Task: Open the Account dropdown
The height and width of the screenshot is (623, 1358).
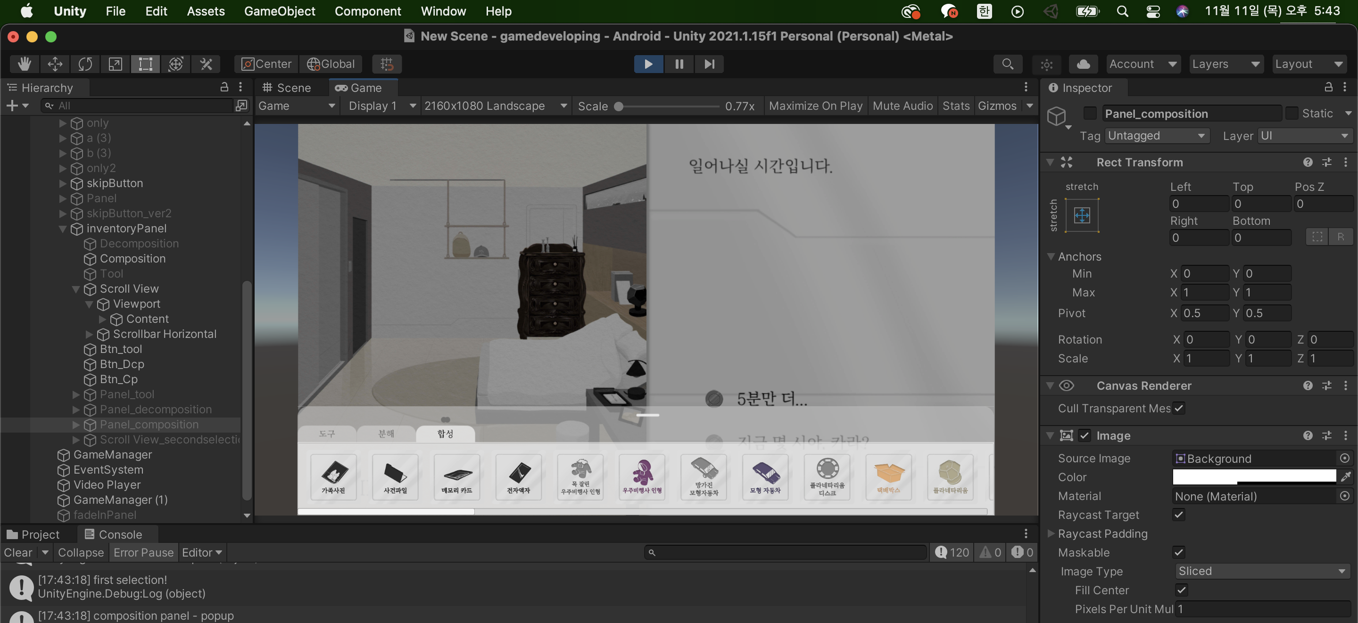Action: (1143, 64)
